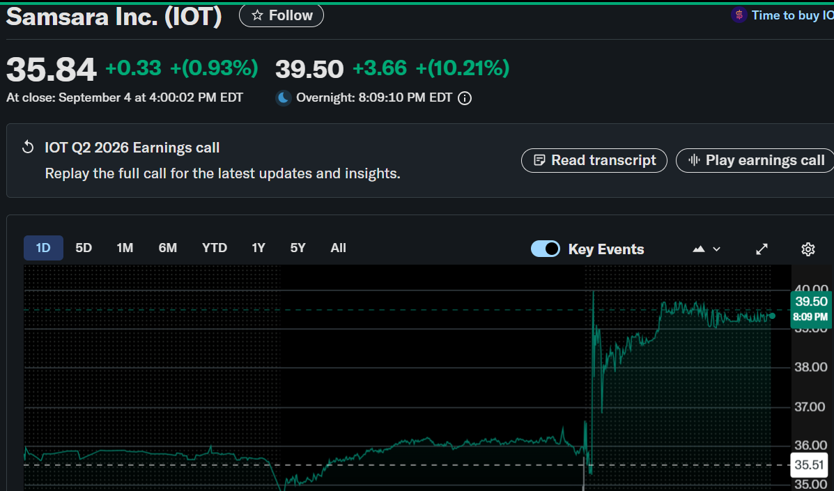Open the Read transcript button
The width and height of the screenshot is (834, 491).
coord(594,160)
